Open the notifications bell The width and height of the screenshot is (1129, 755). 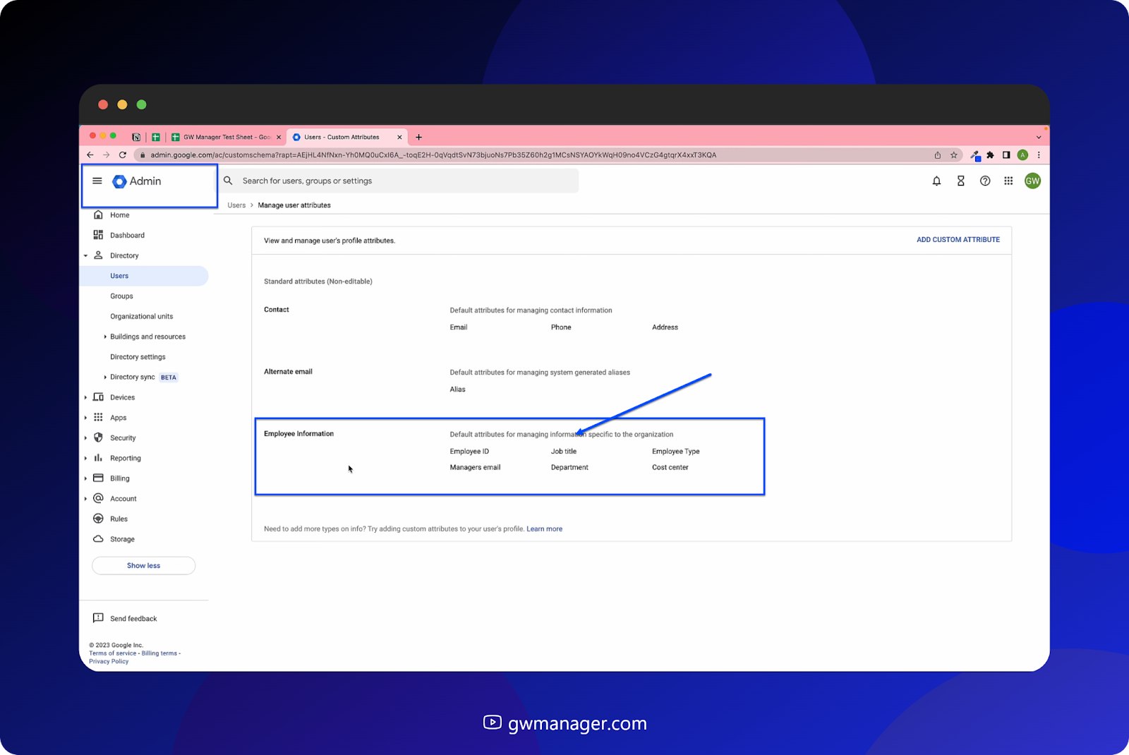[x=936, y=181]
